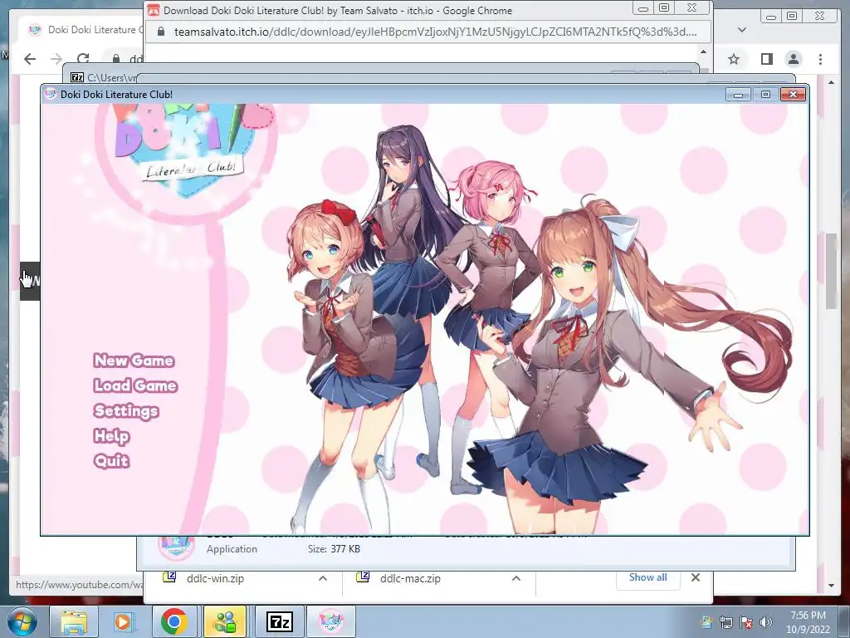Image resolution: width=850 pixels, height=638 pixels.
Task: Open Load Game menu entry
Action: (x=135, y=385)
